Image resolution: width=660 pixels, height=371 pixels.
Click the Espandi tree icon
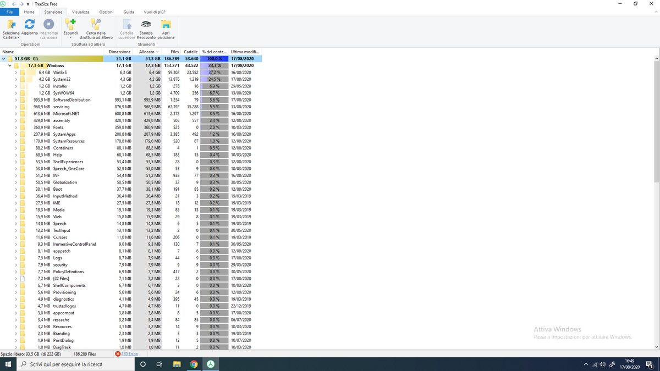(70, 24)
